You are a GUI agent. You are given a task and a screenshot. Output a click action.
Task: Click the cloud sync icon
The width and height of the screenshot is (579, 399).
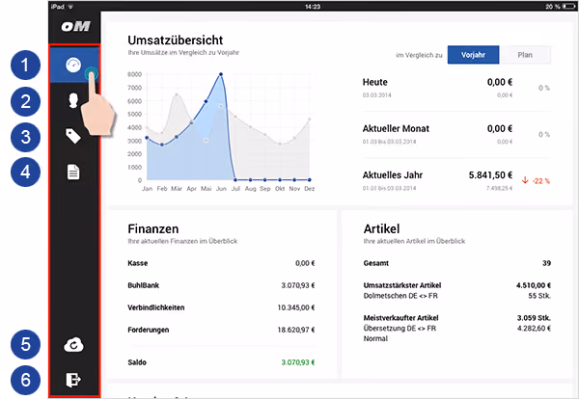pos(73,345)
